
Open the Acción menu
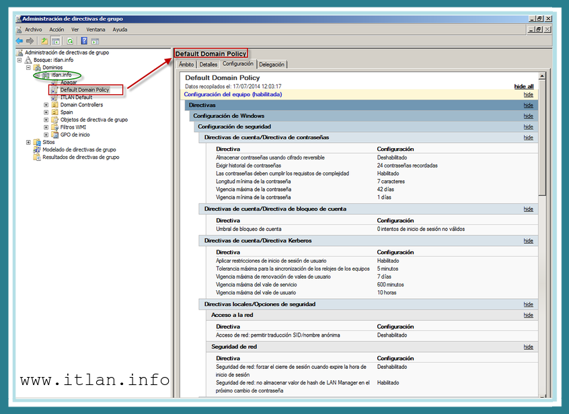pyautogui.click(x=56, y=30)
